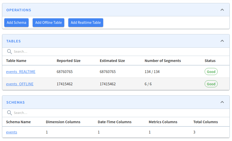The image size is (232, 141).
Task: Collapse the Operations section chevron
Action: click(x=222, y=10)
